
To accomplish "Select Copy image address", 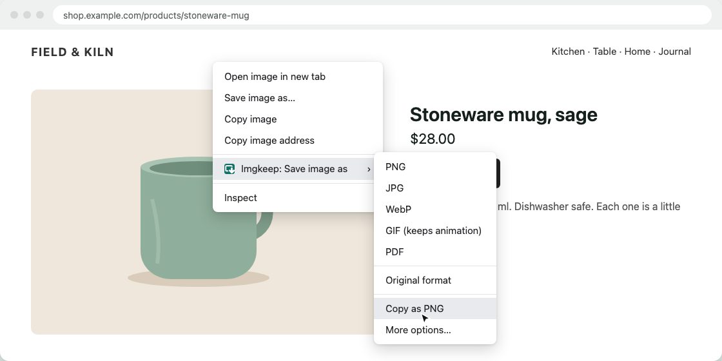I will coord(298,141).
